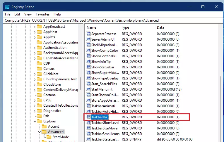Click the ShowStatusBar value icon
Viewport: 224px width, 142px height.
[x=88, y=67]
